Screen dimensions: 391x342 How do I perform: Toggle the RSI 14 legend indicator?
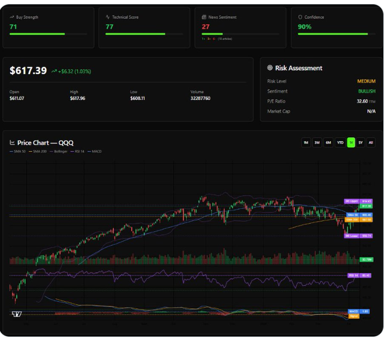[x=78, y=151]
